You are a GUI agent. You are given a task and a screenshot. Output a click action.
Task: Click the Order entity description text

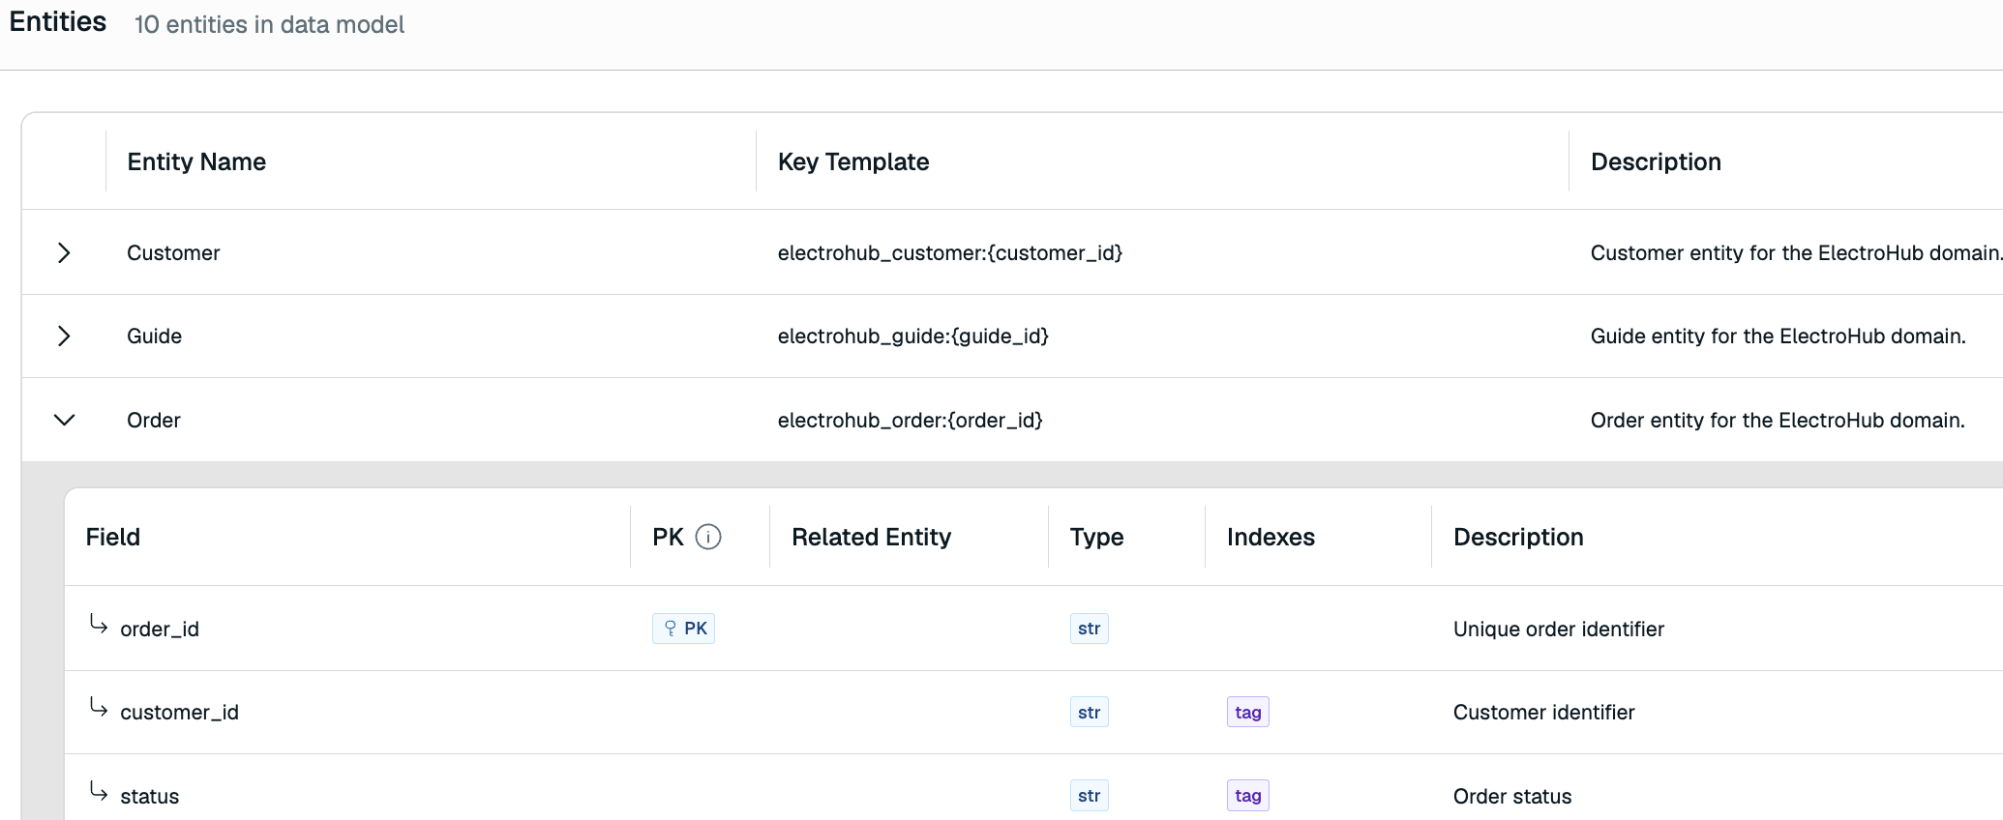1778,420
